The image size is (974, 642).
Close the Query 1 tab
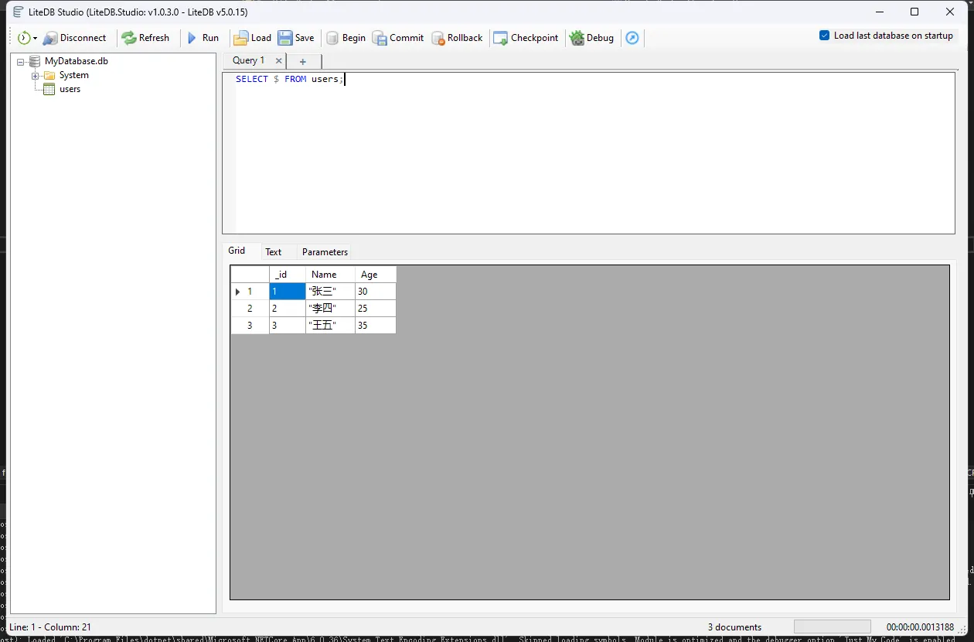pos(279,61)
